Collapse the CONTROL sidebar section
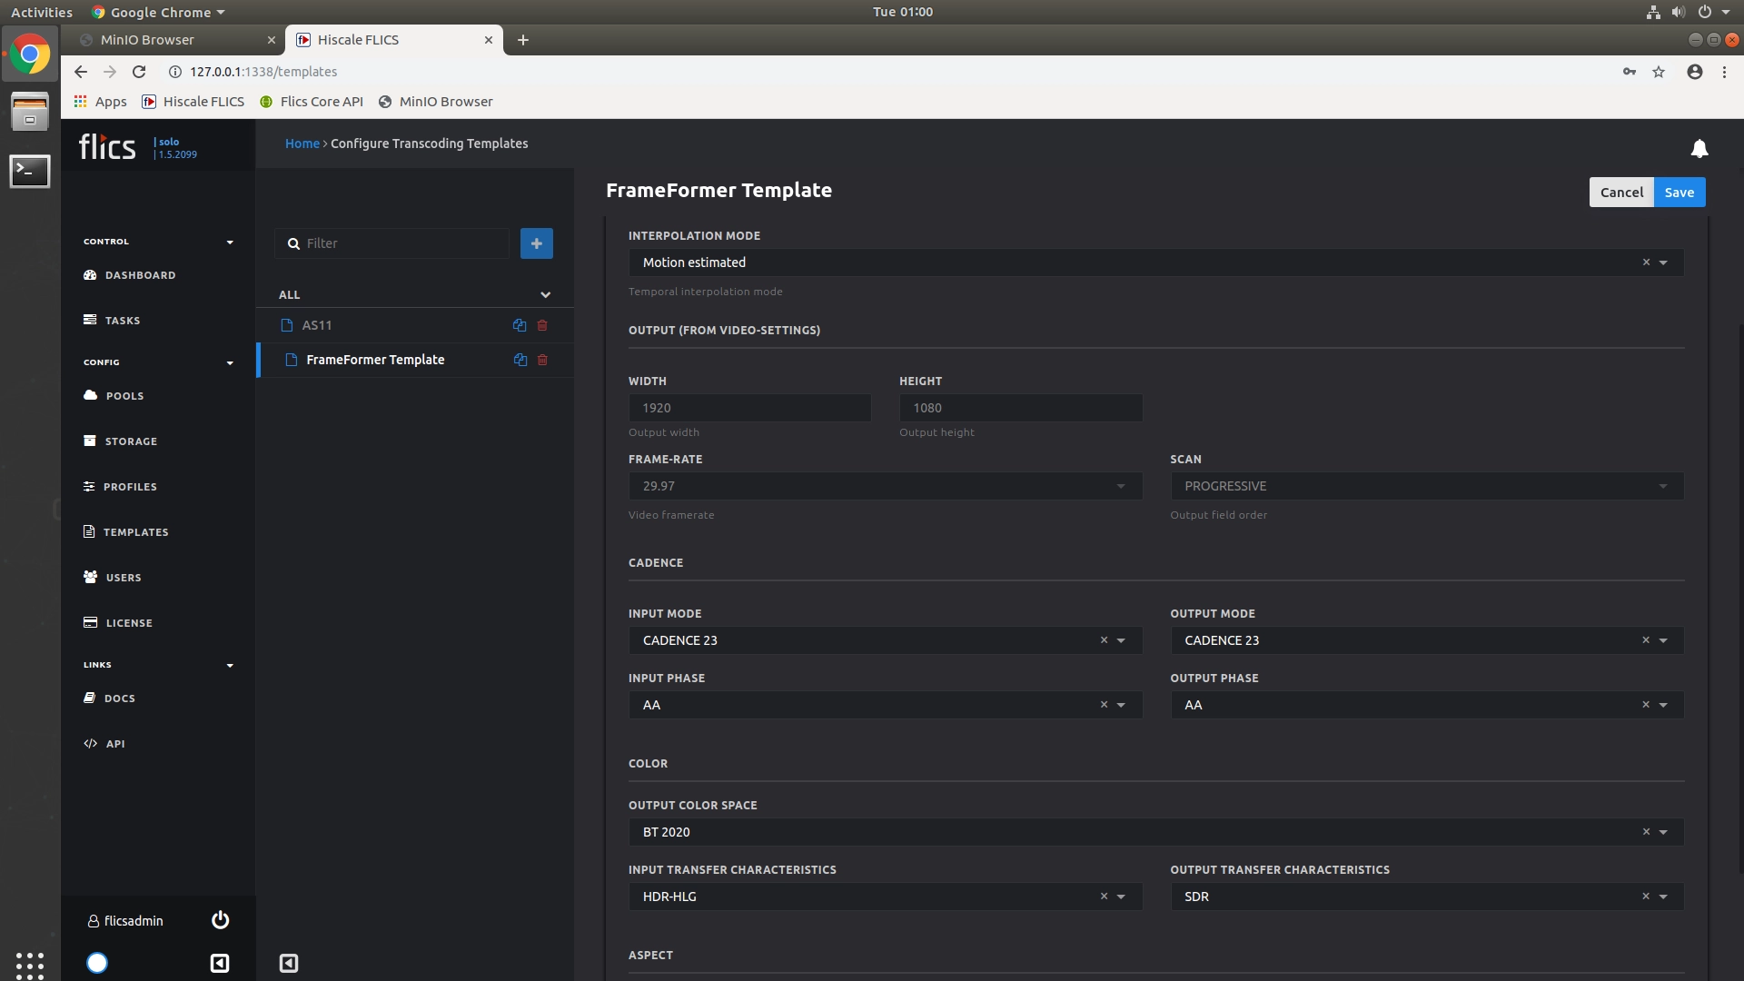This screenshot has width=1744, height=981. point(230,242)
